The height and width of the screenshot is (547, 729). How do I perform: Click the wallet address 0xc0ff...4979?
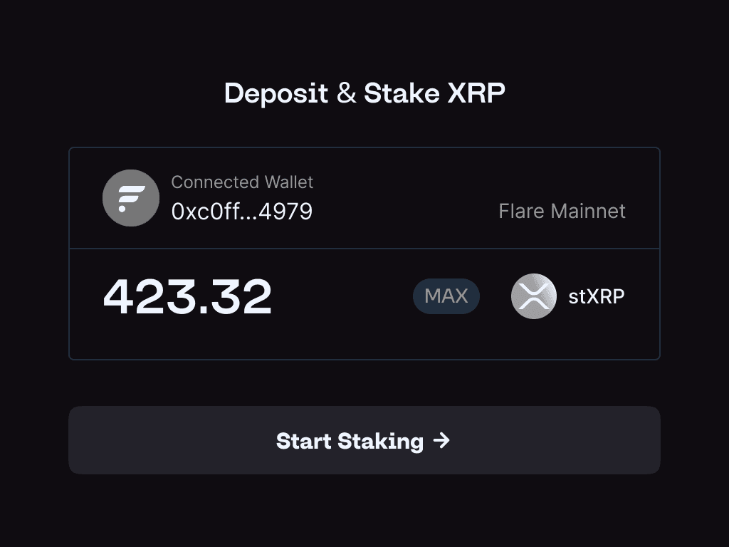coord(242,212)
